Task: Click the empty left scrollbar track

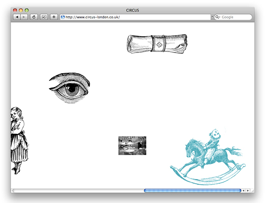Action: pyautogui.click(x=78, y=191)
